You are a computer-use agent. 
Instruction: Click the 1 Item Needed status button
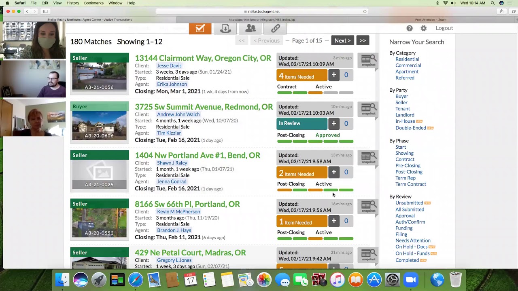(x=302, y=221)
